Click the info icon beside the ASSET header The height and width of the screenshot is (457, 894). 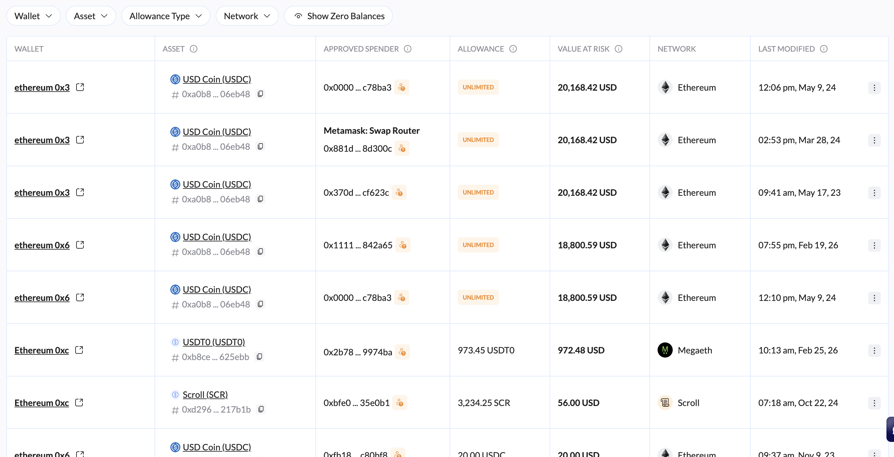coord(194,49)
